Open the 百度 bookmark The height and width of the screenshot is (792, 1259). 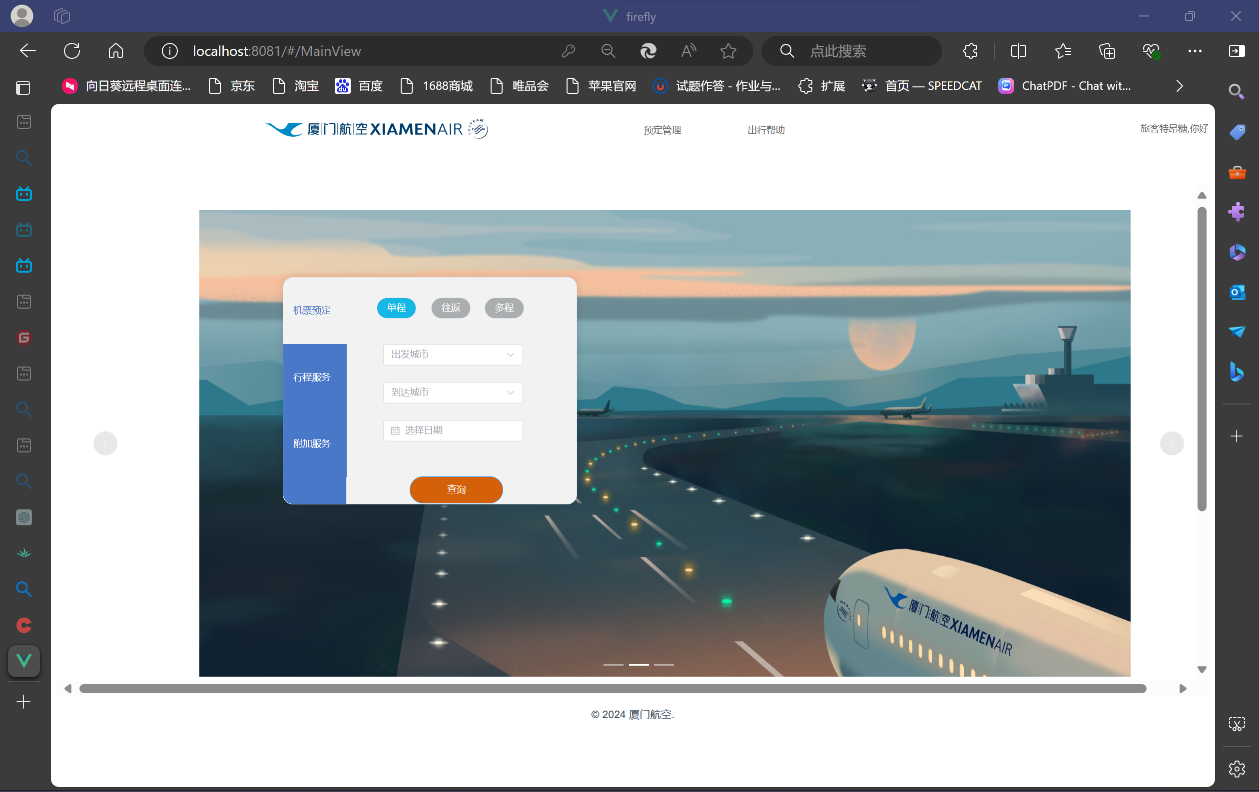click(359, 86)
